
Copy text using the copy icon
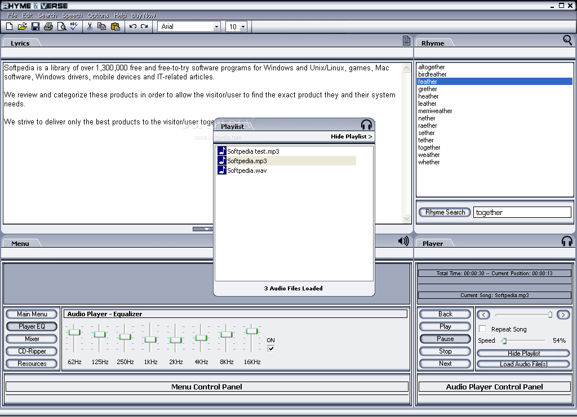click(x=101, y=26)
